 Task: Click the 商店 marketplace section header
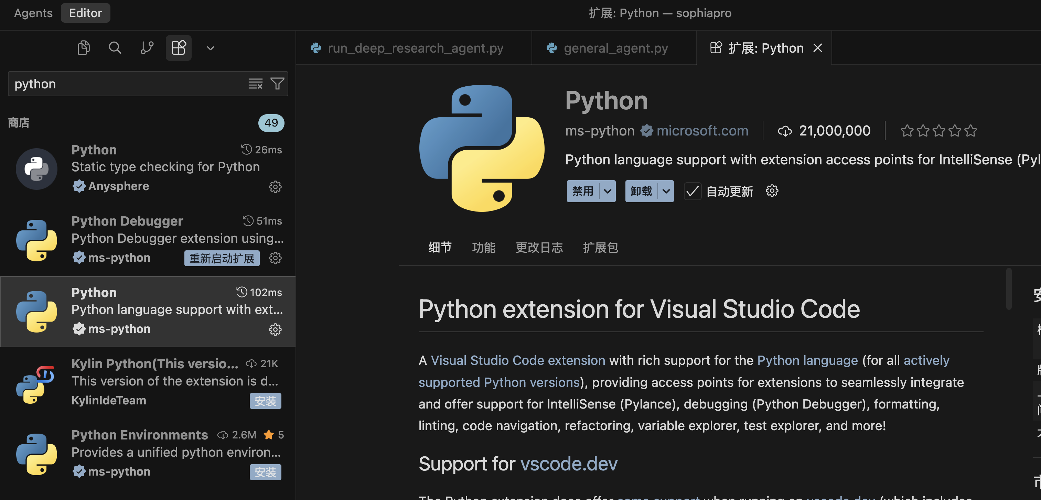[x=19, y=123]
